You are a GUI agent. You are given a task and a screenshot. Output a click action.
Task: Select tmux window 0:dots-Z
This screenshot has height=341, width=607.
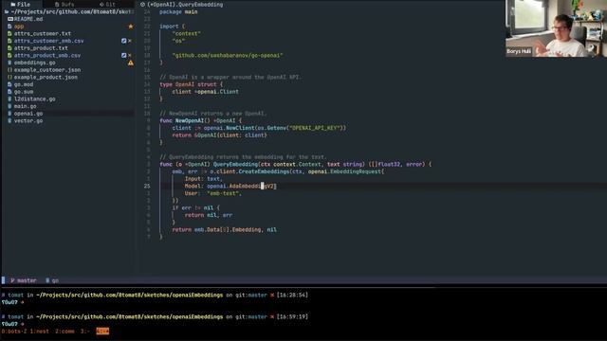pyautogui.click(x=14, y=332)
